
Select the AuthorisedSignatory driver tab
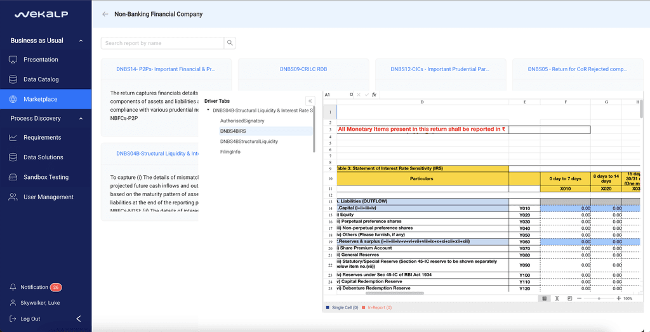242,121
